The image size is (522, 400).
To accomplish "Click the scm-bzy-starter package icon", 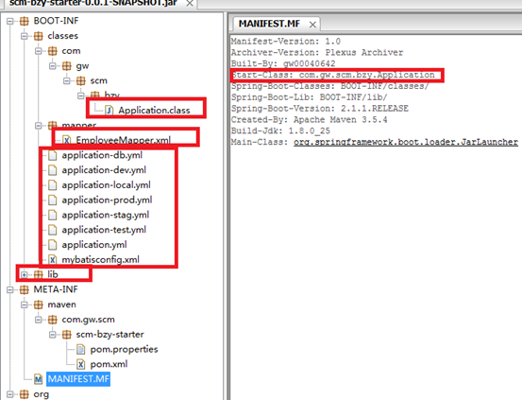I will point(67,334).
